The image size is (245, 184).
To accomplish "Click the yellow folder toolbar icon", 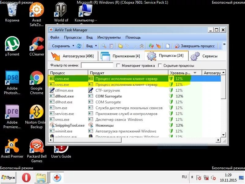I will pos(120,46).
